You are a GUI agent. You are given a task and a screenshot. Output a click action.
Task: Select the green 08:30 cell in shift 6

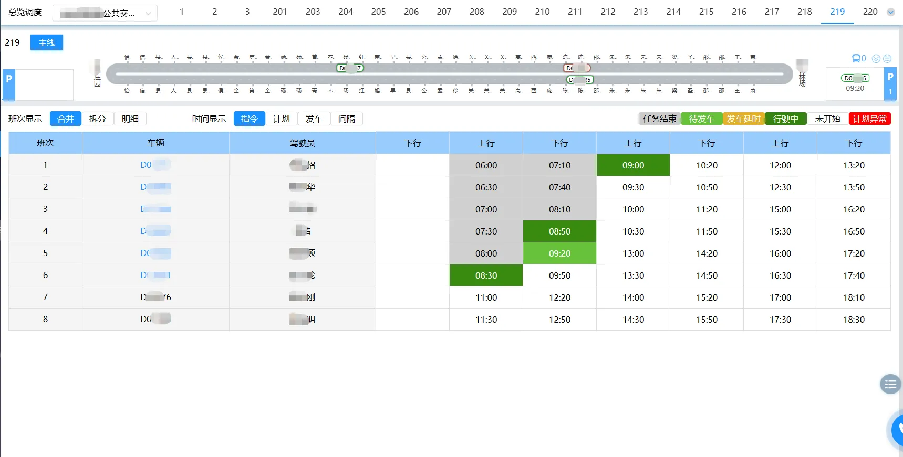(486, 275)
